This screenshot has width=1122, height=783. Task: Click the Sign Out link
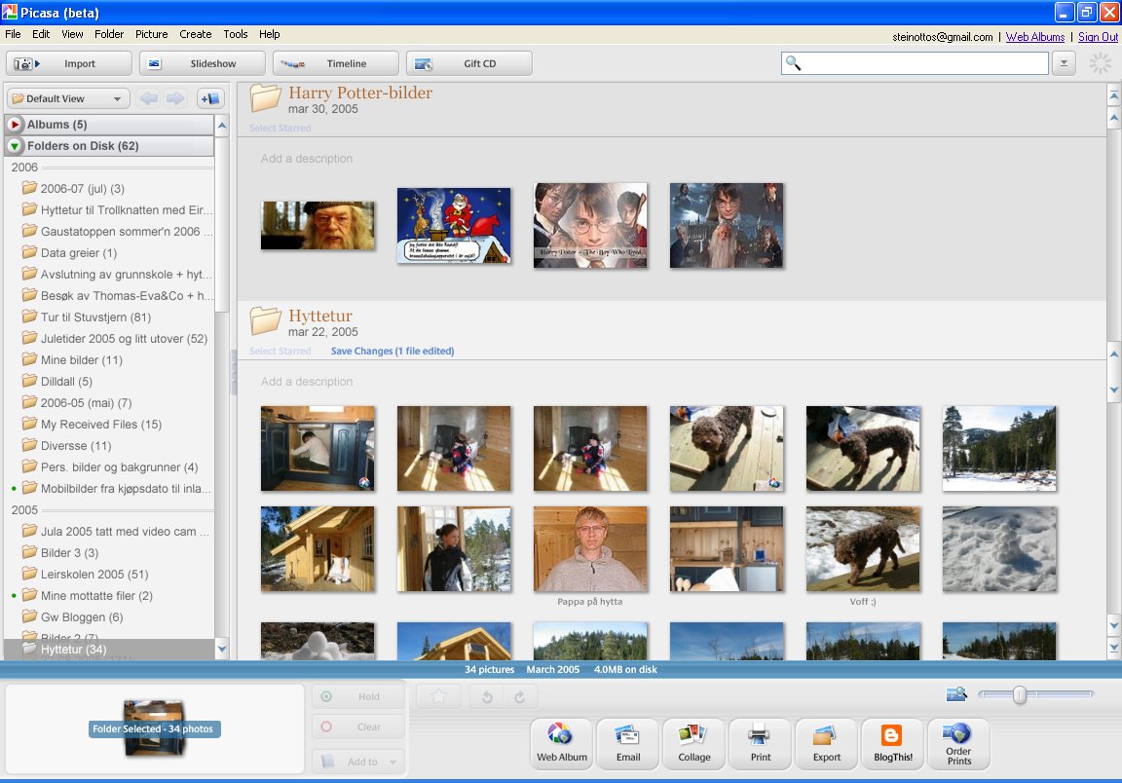pos(1098,37)
